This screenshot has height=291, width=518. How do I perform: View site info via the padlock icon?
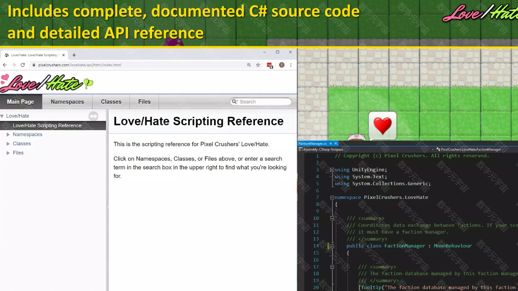coord(34,65)
